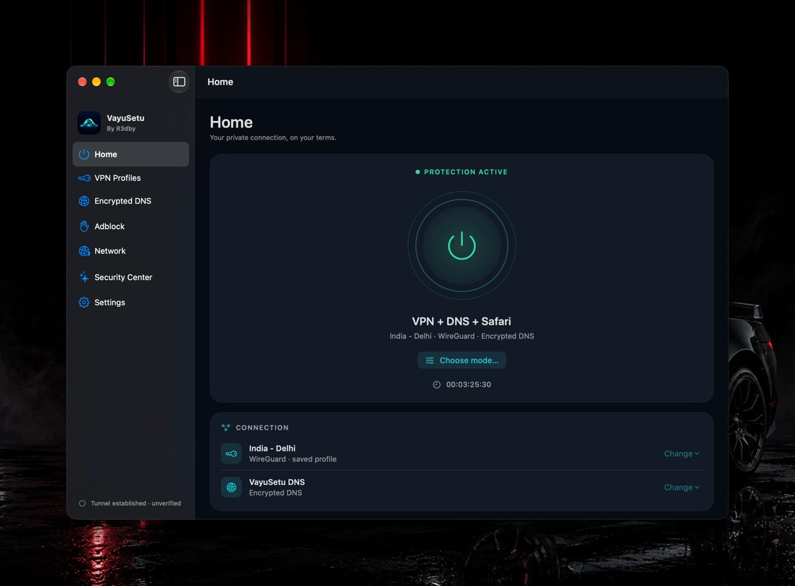Click the green window zoom button

[x=111, y=82]
